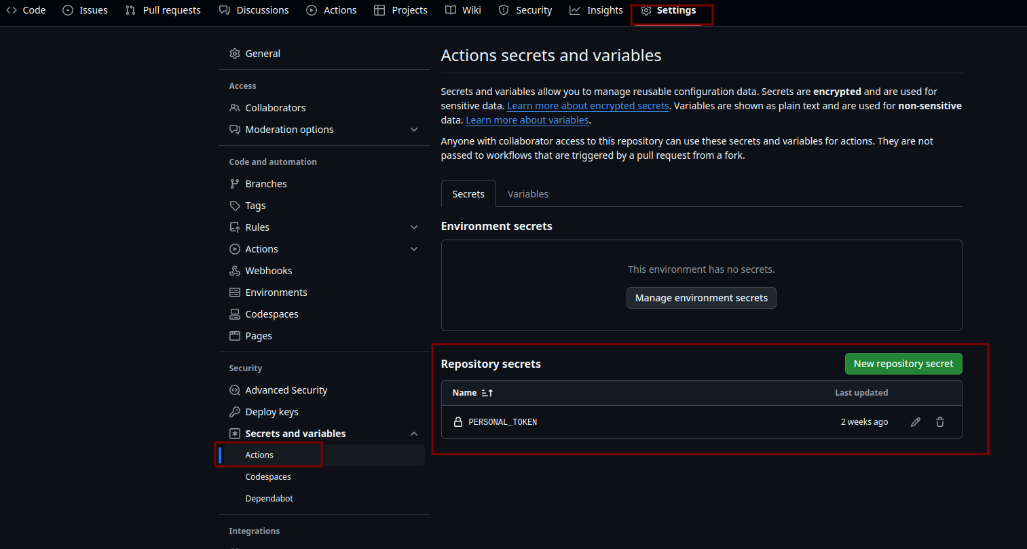The width and height of the screenshot is (1027, 549).
Task: Click the Settings gear icon in top bar
Action: point(646,10)
